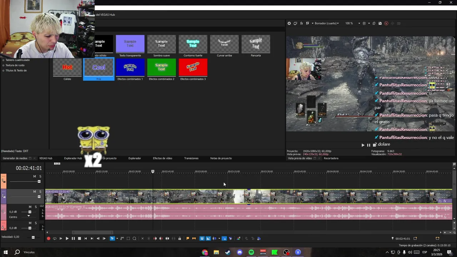Save snapshot to file icon
Viewport: 457px width, 257px height.
pos(380,23)
